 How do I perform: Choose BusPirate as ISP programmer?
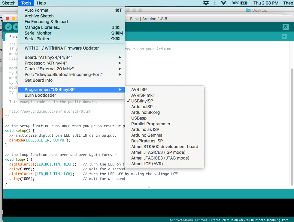pos(165,141)
